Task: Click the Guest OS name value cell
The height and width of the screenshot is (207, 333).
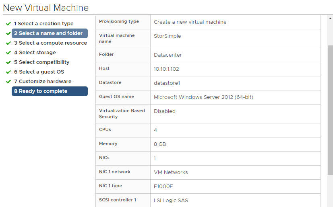Action: click(235, 97)
